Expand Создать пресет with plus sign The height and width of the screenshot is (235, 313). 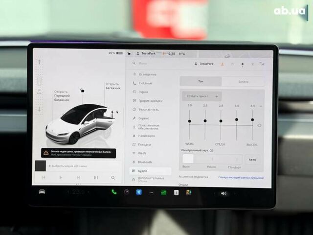[201, 96]
